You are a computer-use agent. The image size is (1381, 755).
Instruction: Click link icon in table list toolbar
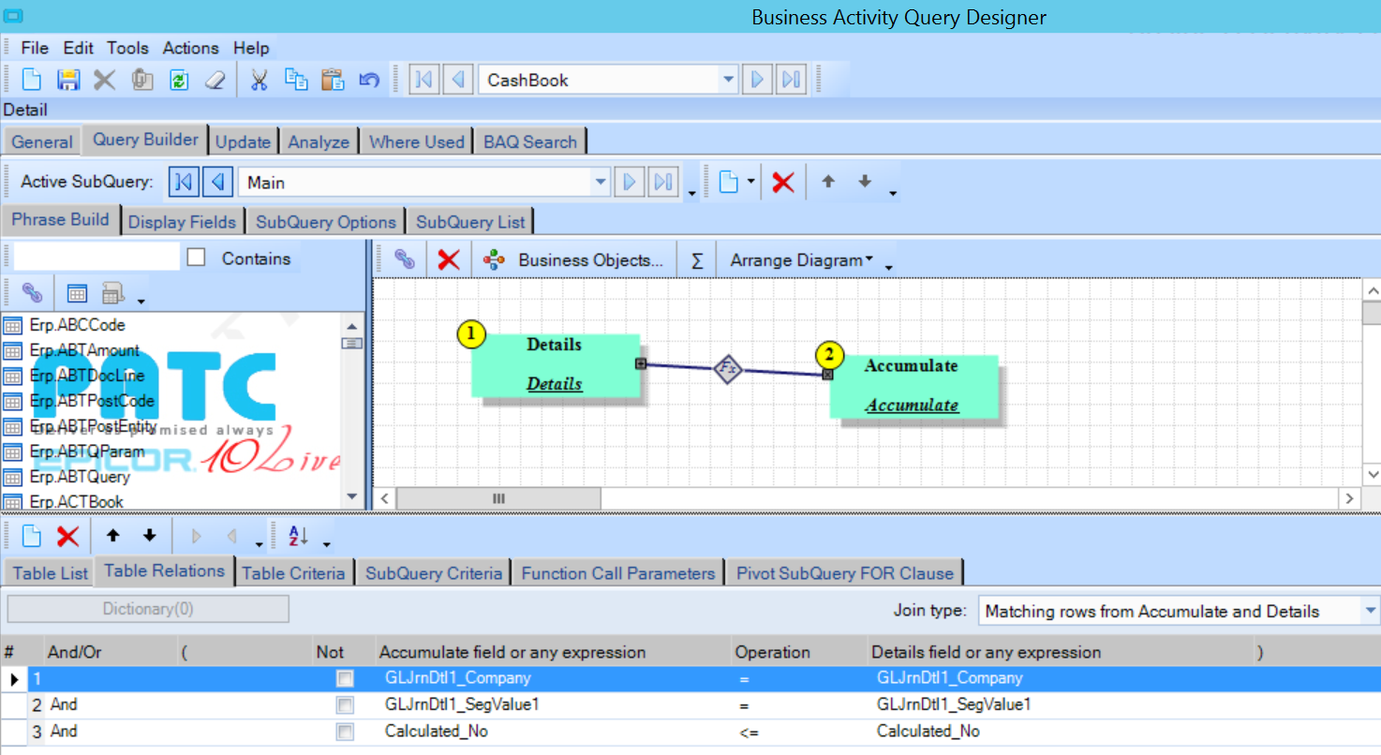[x=33, y=293]
